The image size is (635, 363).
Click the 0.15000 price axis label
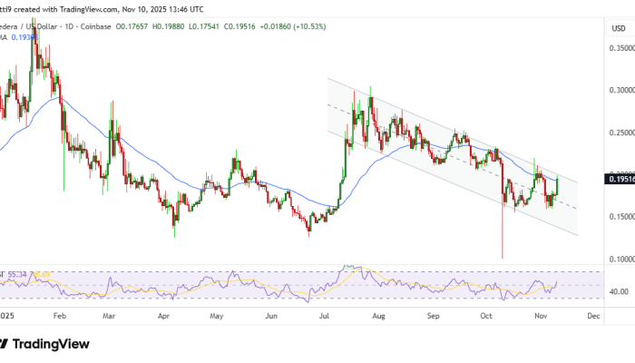tap(619, 217)
